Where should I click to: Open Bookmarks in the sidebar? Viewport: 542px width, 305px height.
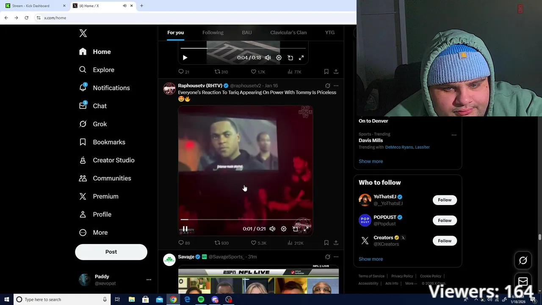[102, 142]
